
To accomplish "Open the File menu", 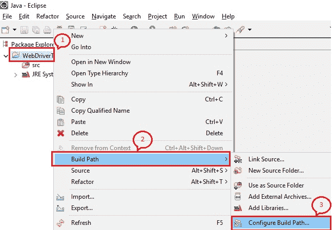I will pos(7,16).
